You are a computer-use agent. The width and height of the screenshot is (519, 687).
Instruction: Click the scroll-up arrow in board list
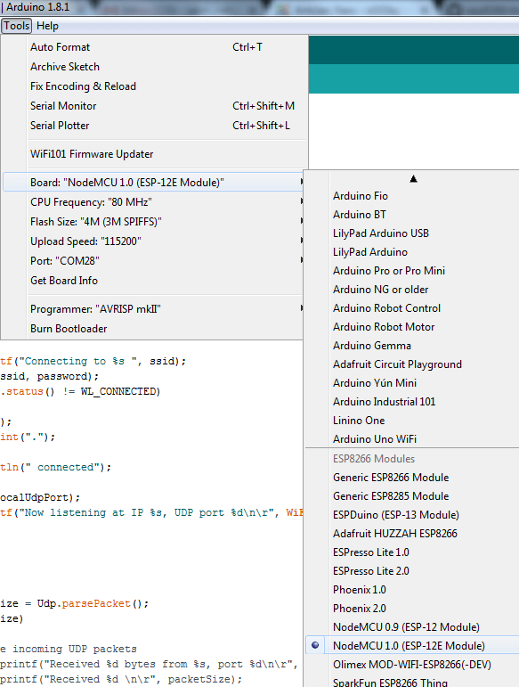coord(413,179)
